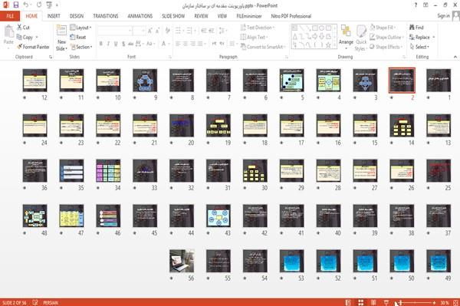460x306 pixels.
Task: Select slide 1 thumbnail
Action: [x=439, y=80]
